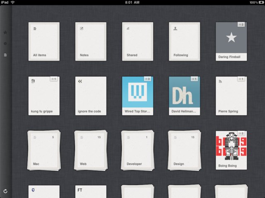Open the Daring Fireball feed
This screenshot has height=198, width=265.
(231, 41)
